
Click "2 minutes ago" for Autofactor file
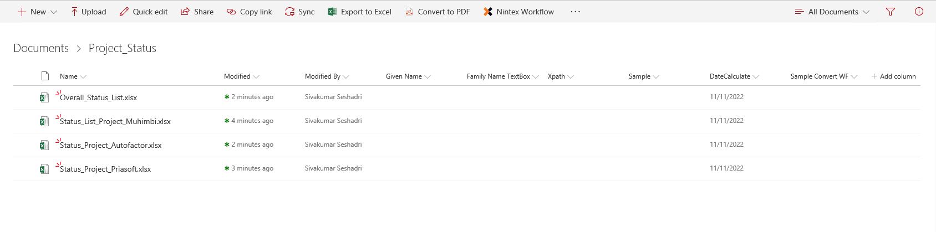coord(252,145)
